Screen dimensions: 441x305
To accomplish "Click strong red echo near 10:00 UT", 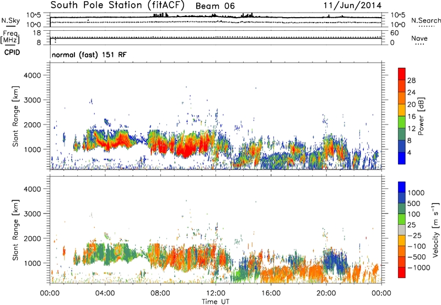I will (186, 151).
